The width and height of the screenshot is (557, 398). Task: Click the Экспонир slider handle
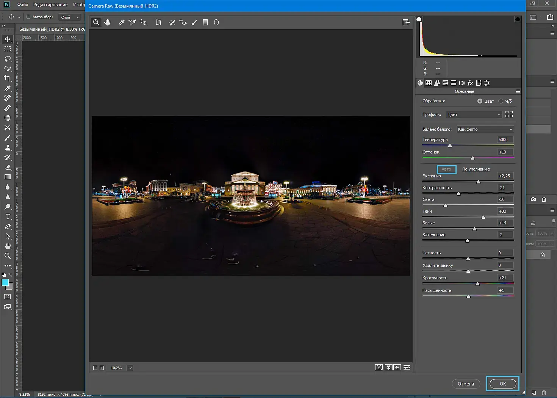coord(478,182)
